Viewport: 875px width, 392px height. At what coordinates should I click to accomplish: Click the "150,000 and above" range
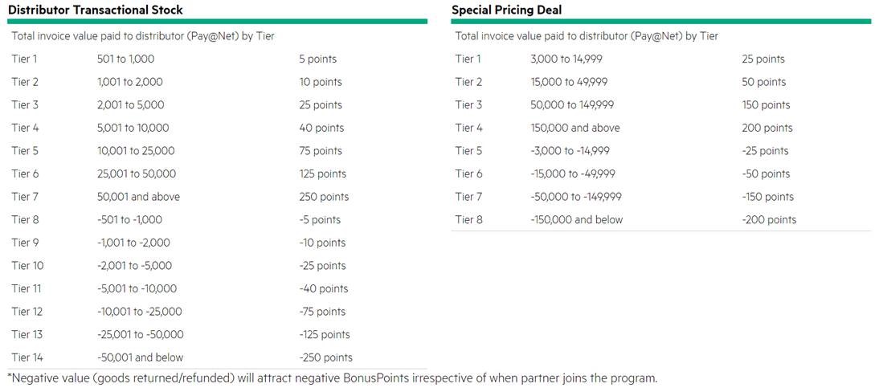pyautogui.click(x=575, y=128)
